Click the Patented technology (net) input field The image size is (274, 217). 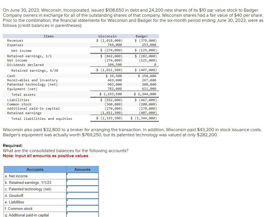tap(83, 189)
